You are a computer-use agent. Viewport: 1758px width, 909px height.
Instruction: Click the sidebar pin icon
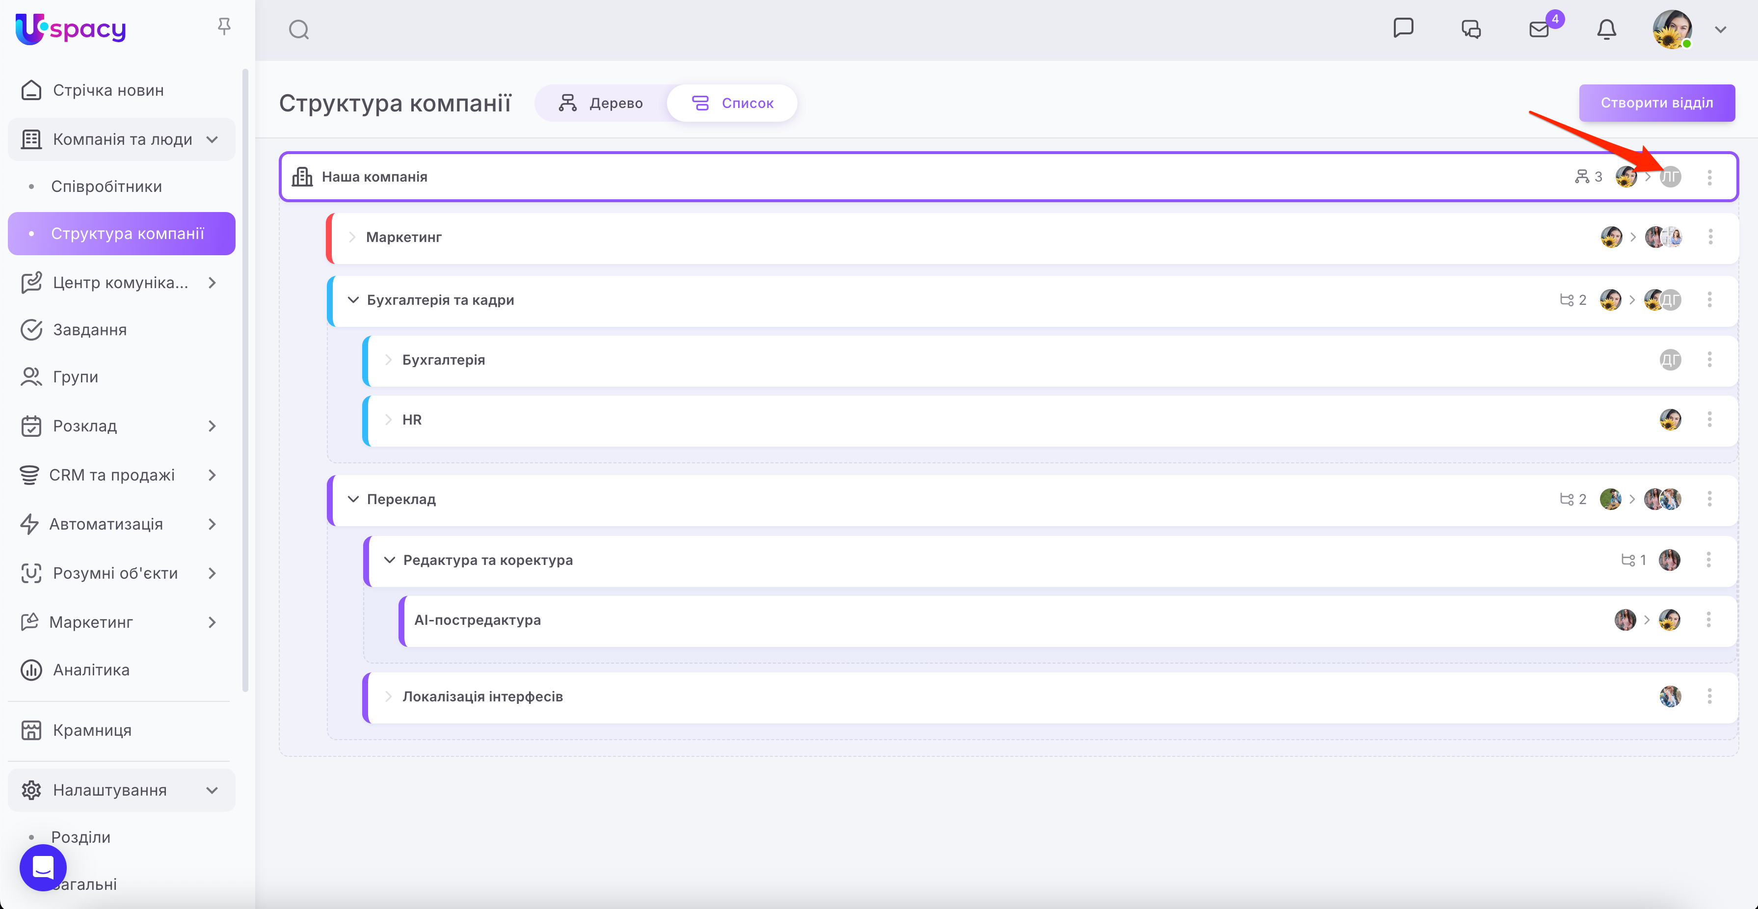coord(224,27)
